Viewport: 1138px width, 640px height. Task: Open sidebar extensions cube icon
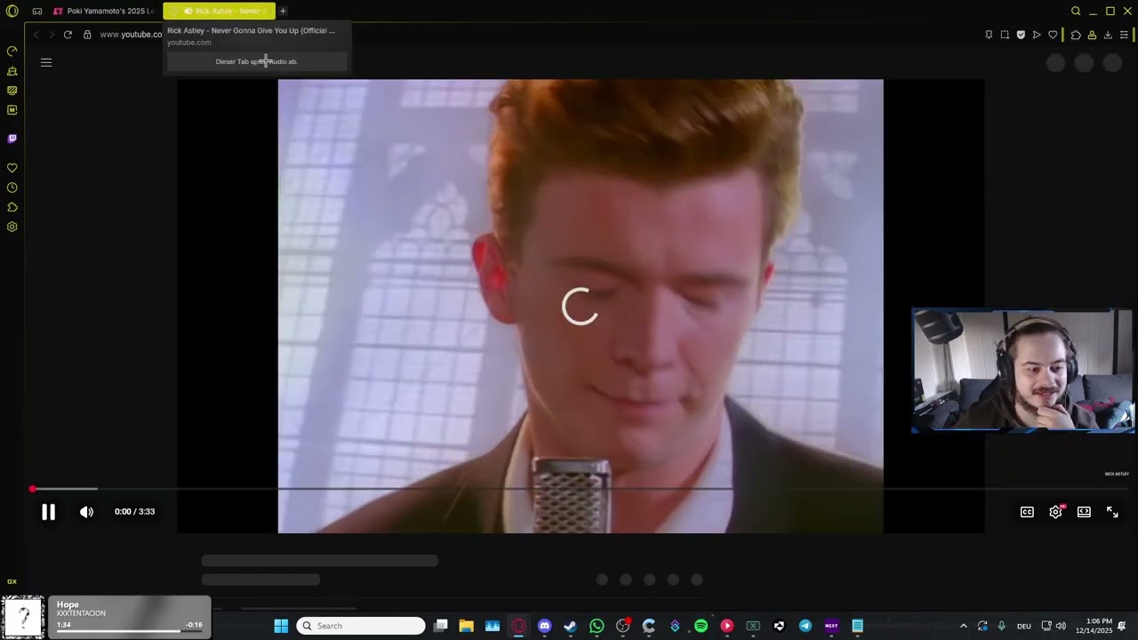tap(12, 207)
